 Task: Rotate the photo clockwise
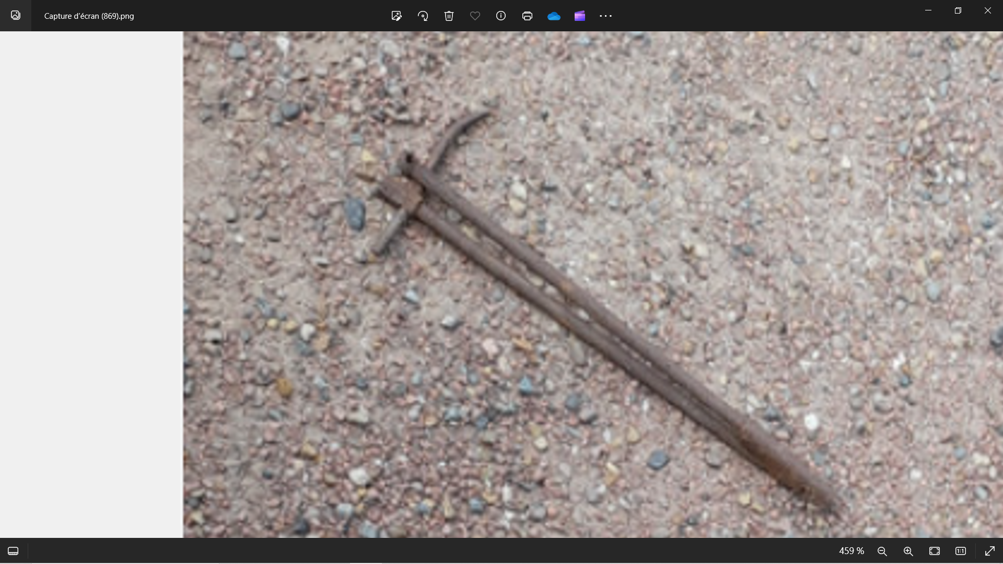(423, 16)
